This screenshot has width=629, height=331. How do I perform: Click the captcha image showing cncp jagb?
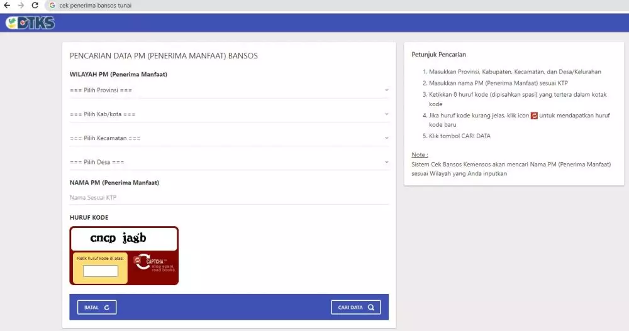123,239
